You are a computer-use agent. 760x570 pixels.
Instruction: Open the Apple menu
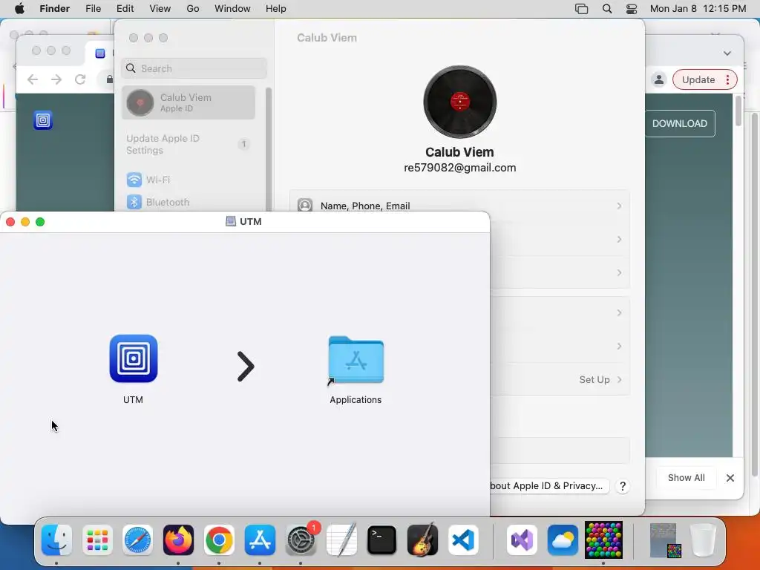pyautogui.click(x=19, y=9)
